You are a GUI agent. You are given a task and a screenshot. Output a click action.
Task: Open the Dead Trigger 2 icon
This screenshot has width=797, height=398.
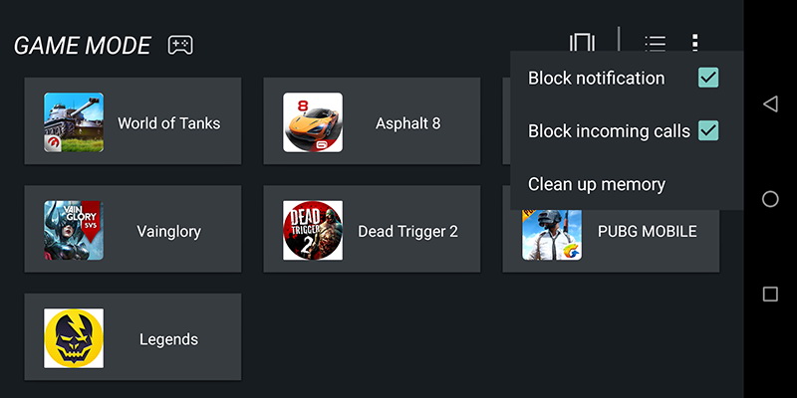coord(313,231)
